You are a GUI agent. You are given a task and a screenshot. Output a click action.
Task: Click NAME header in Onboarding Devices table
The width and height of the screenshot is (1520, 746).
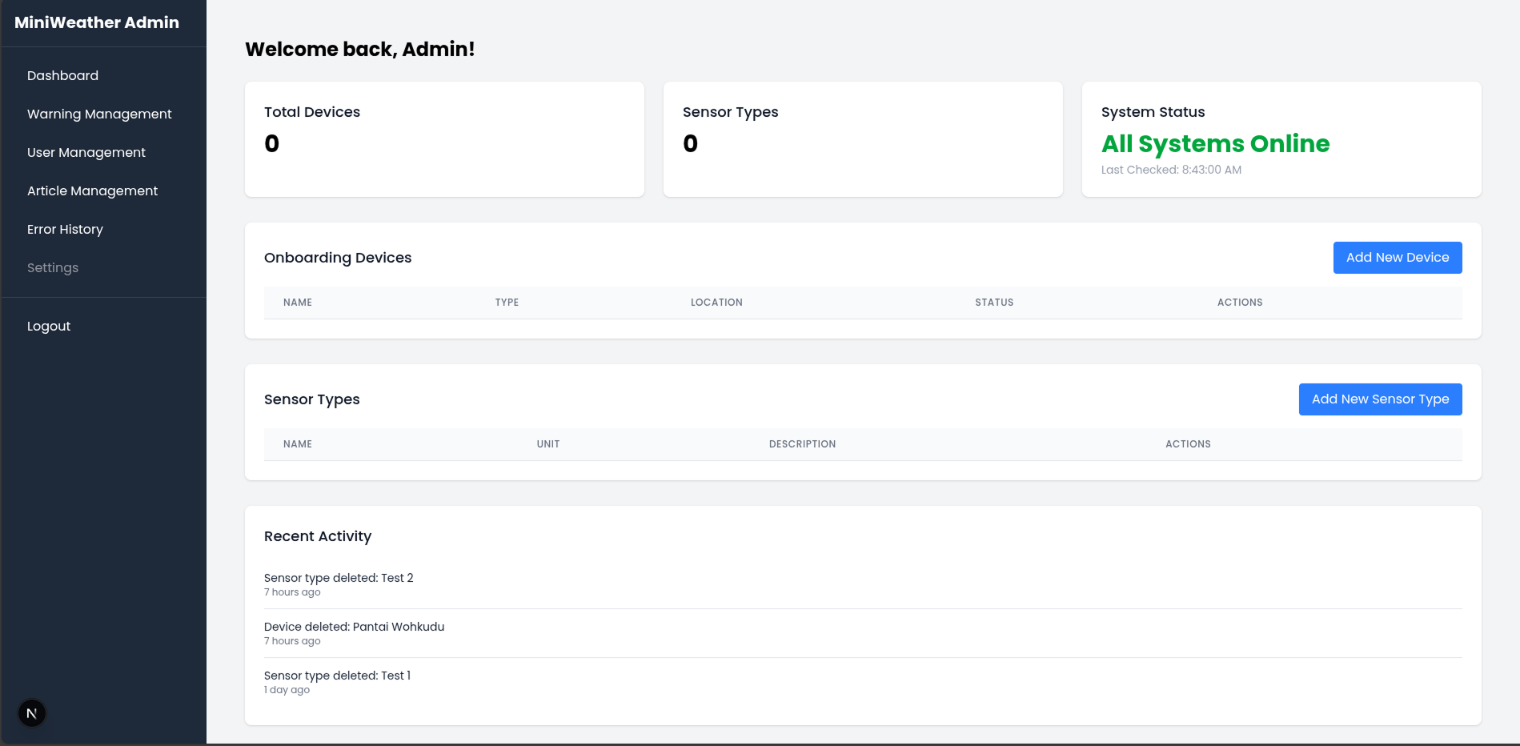point(298,303)
